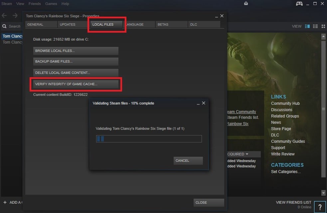
Task: Select the list view icon
Action: (x=315, y=26)
